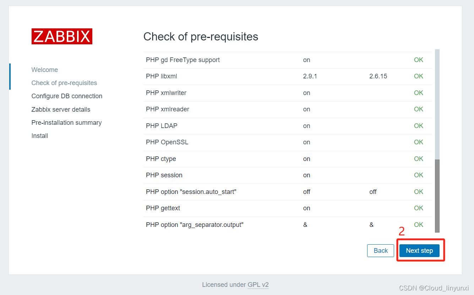
Task: Select the Welcome step in sidebar
Action: [x=45, y=70]
